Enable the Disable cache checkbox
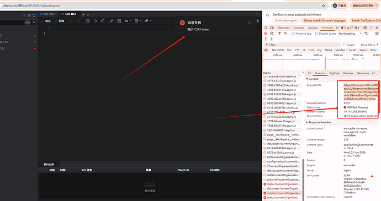Image resolution: width=381 pixels, height=201 pixels. pyautogui.click(x=316, y=34)
